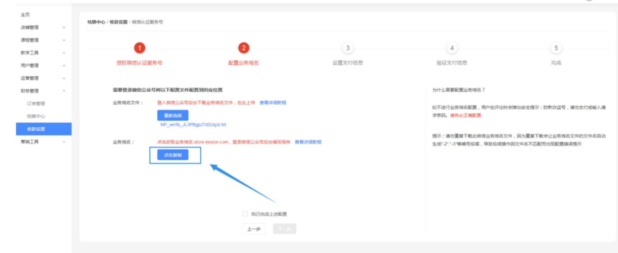
Task: Click 结算中心 in the breadcrumb
Action: 96,22
